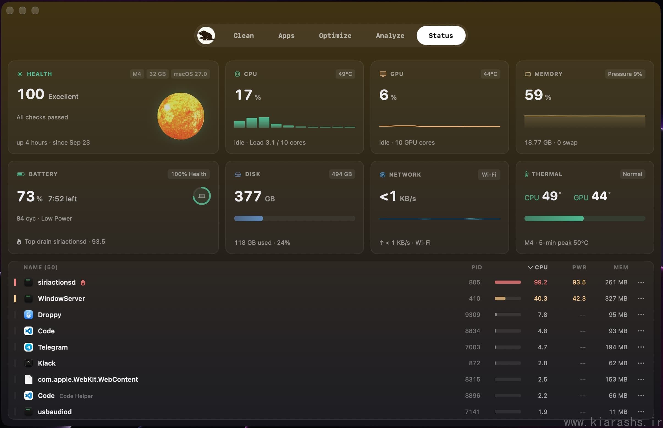Click the WebKit.WebContent document icon
663x428 pixels.
28,379
